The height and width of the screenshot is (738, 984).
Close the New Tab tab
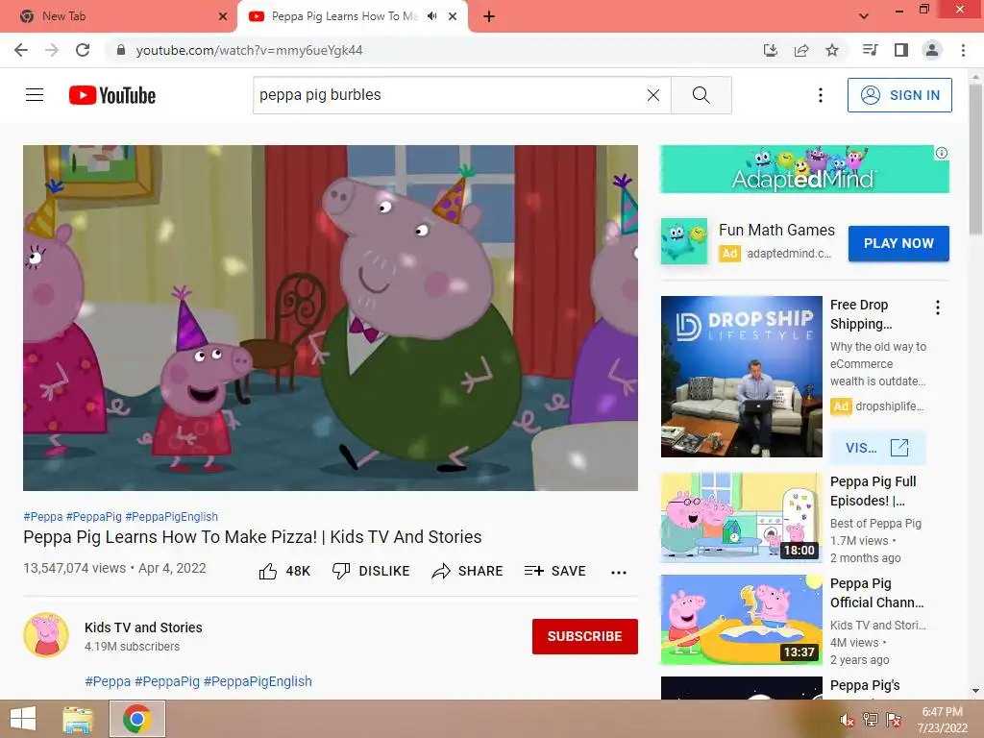tap(223, 16)
